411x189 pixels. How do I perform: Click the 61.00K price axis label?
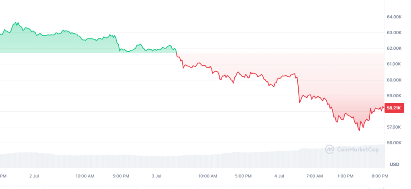pyautogui.click(x=394, y=64)
